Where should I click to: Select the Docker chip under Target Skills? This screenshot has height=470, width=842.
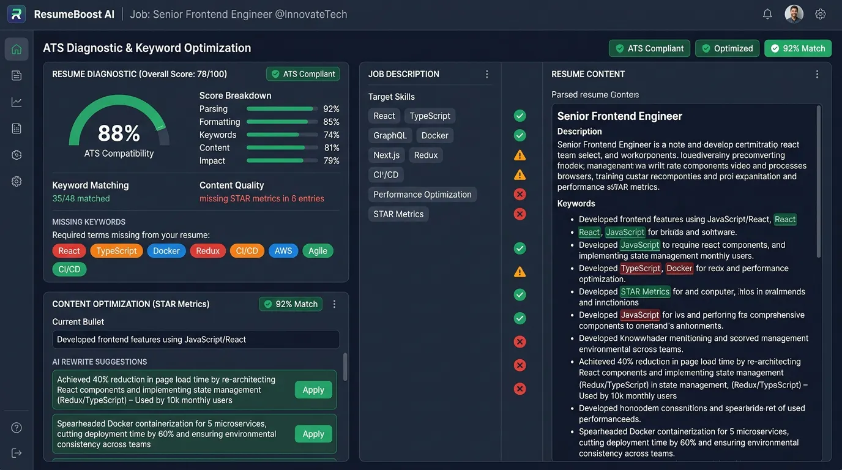[435, 135]
